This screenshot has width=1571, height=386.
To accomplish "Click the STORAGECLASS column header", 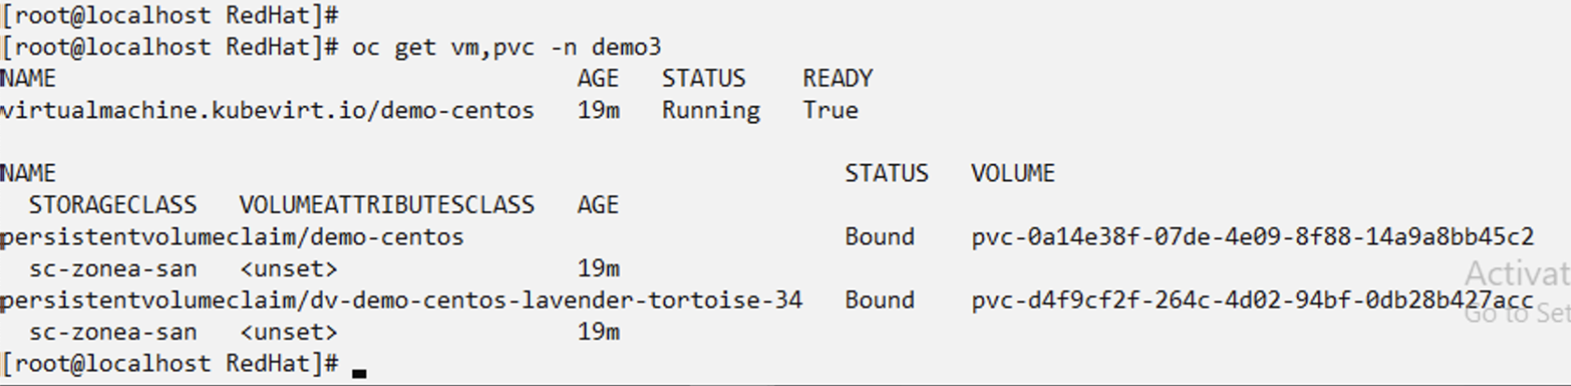I will click(x=112, y=205).
